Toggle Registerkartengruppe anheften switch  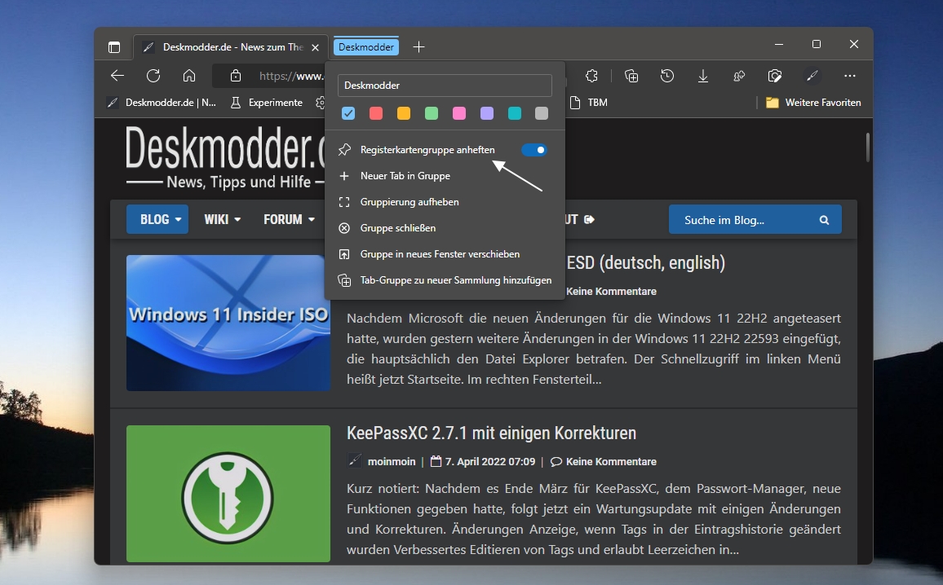click(534, 150)
